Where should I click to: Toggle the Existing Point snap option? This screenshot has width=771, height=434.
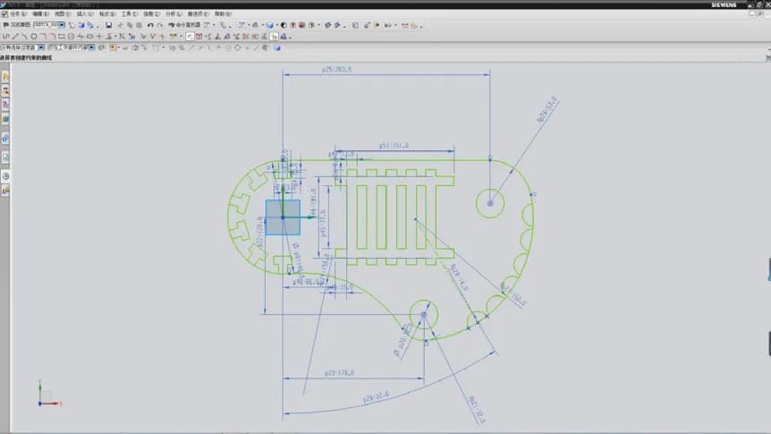pyautogui.click(x=248, y=47)
